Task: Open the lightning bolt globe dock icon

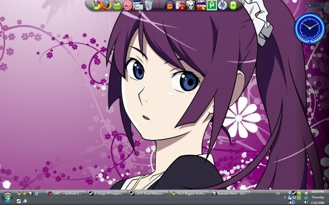Action: pos(223,5)
